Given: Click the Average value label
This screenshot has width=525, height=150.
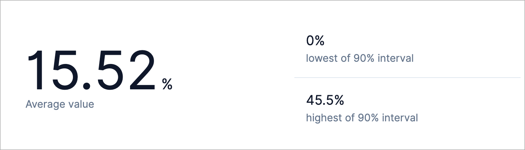Looking at the screenshot, I should pyautogui.click(x=60, y=104).
